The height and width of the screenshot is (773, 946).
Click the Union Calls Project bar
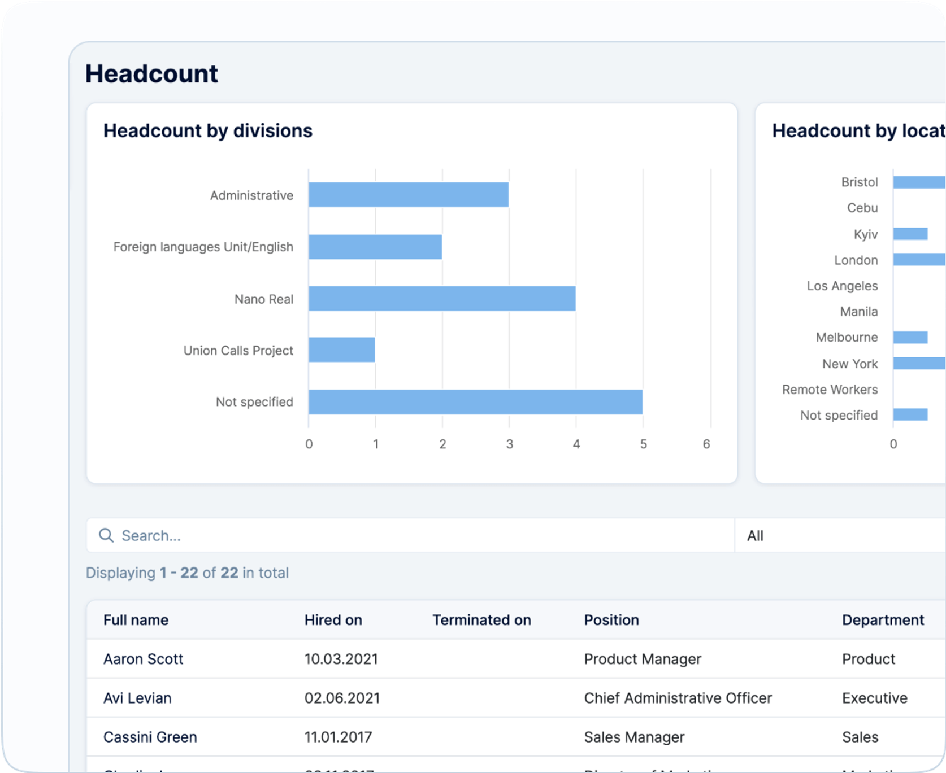click(342, 350)
